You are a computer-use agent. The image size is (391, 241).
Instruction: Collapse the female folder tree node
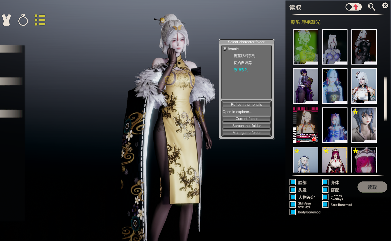[225, 49]
